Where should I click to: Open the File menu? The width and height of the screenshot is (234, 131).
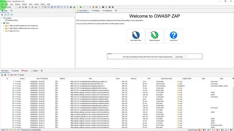[2, 4]
